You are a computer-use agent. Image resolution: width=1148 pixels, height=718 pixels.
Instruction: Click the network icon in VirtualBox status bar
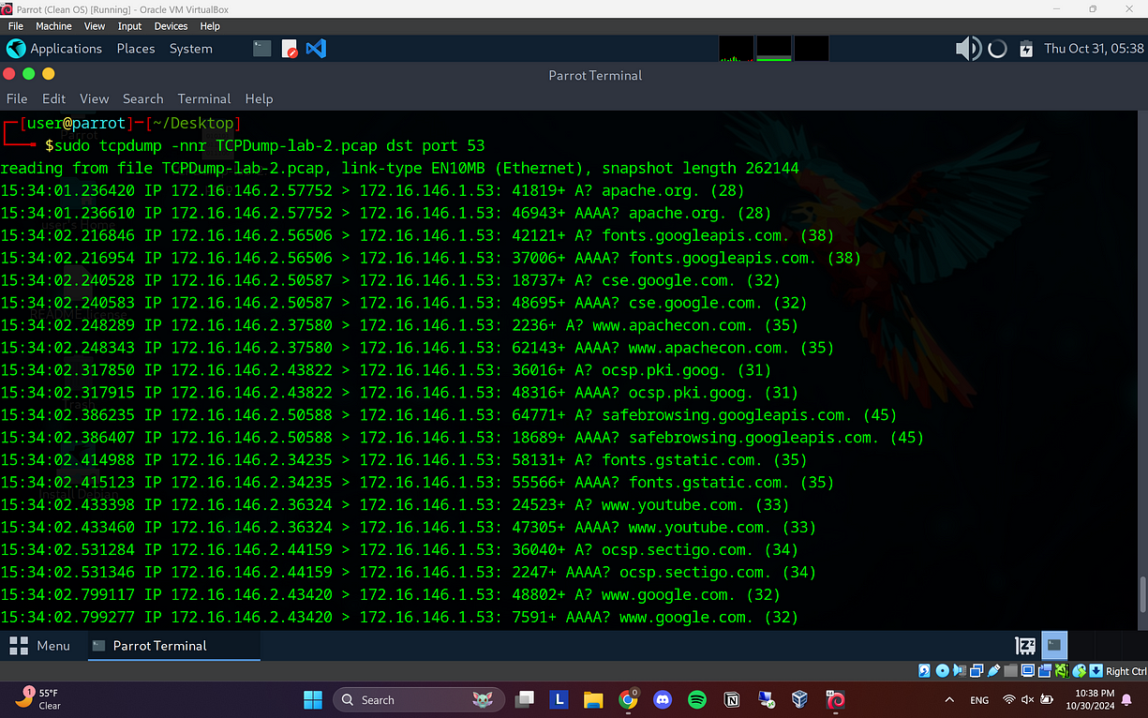pos(977,670)
